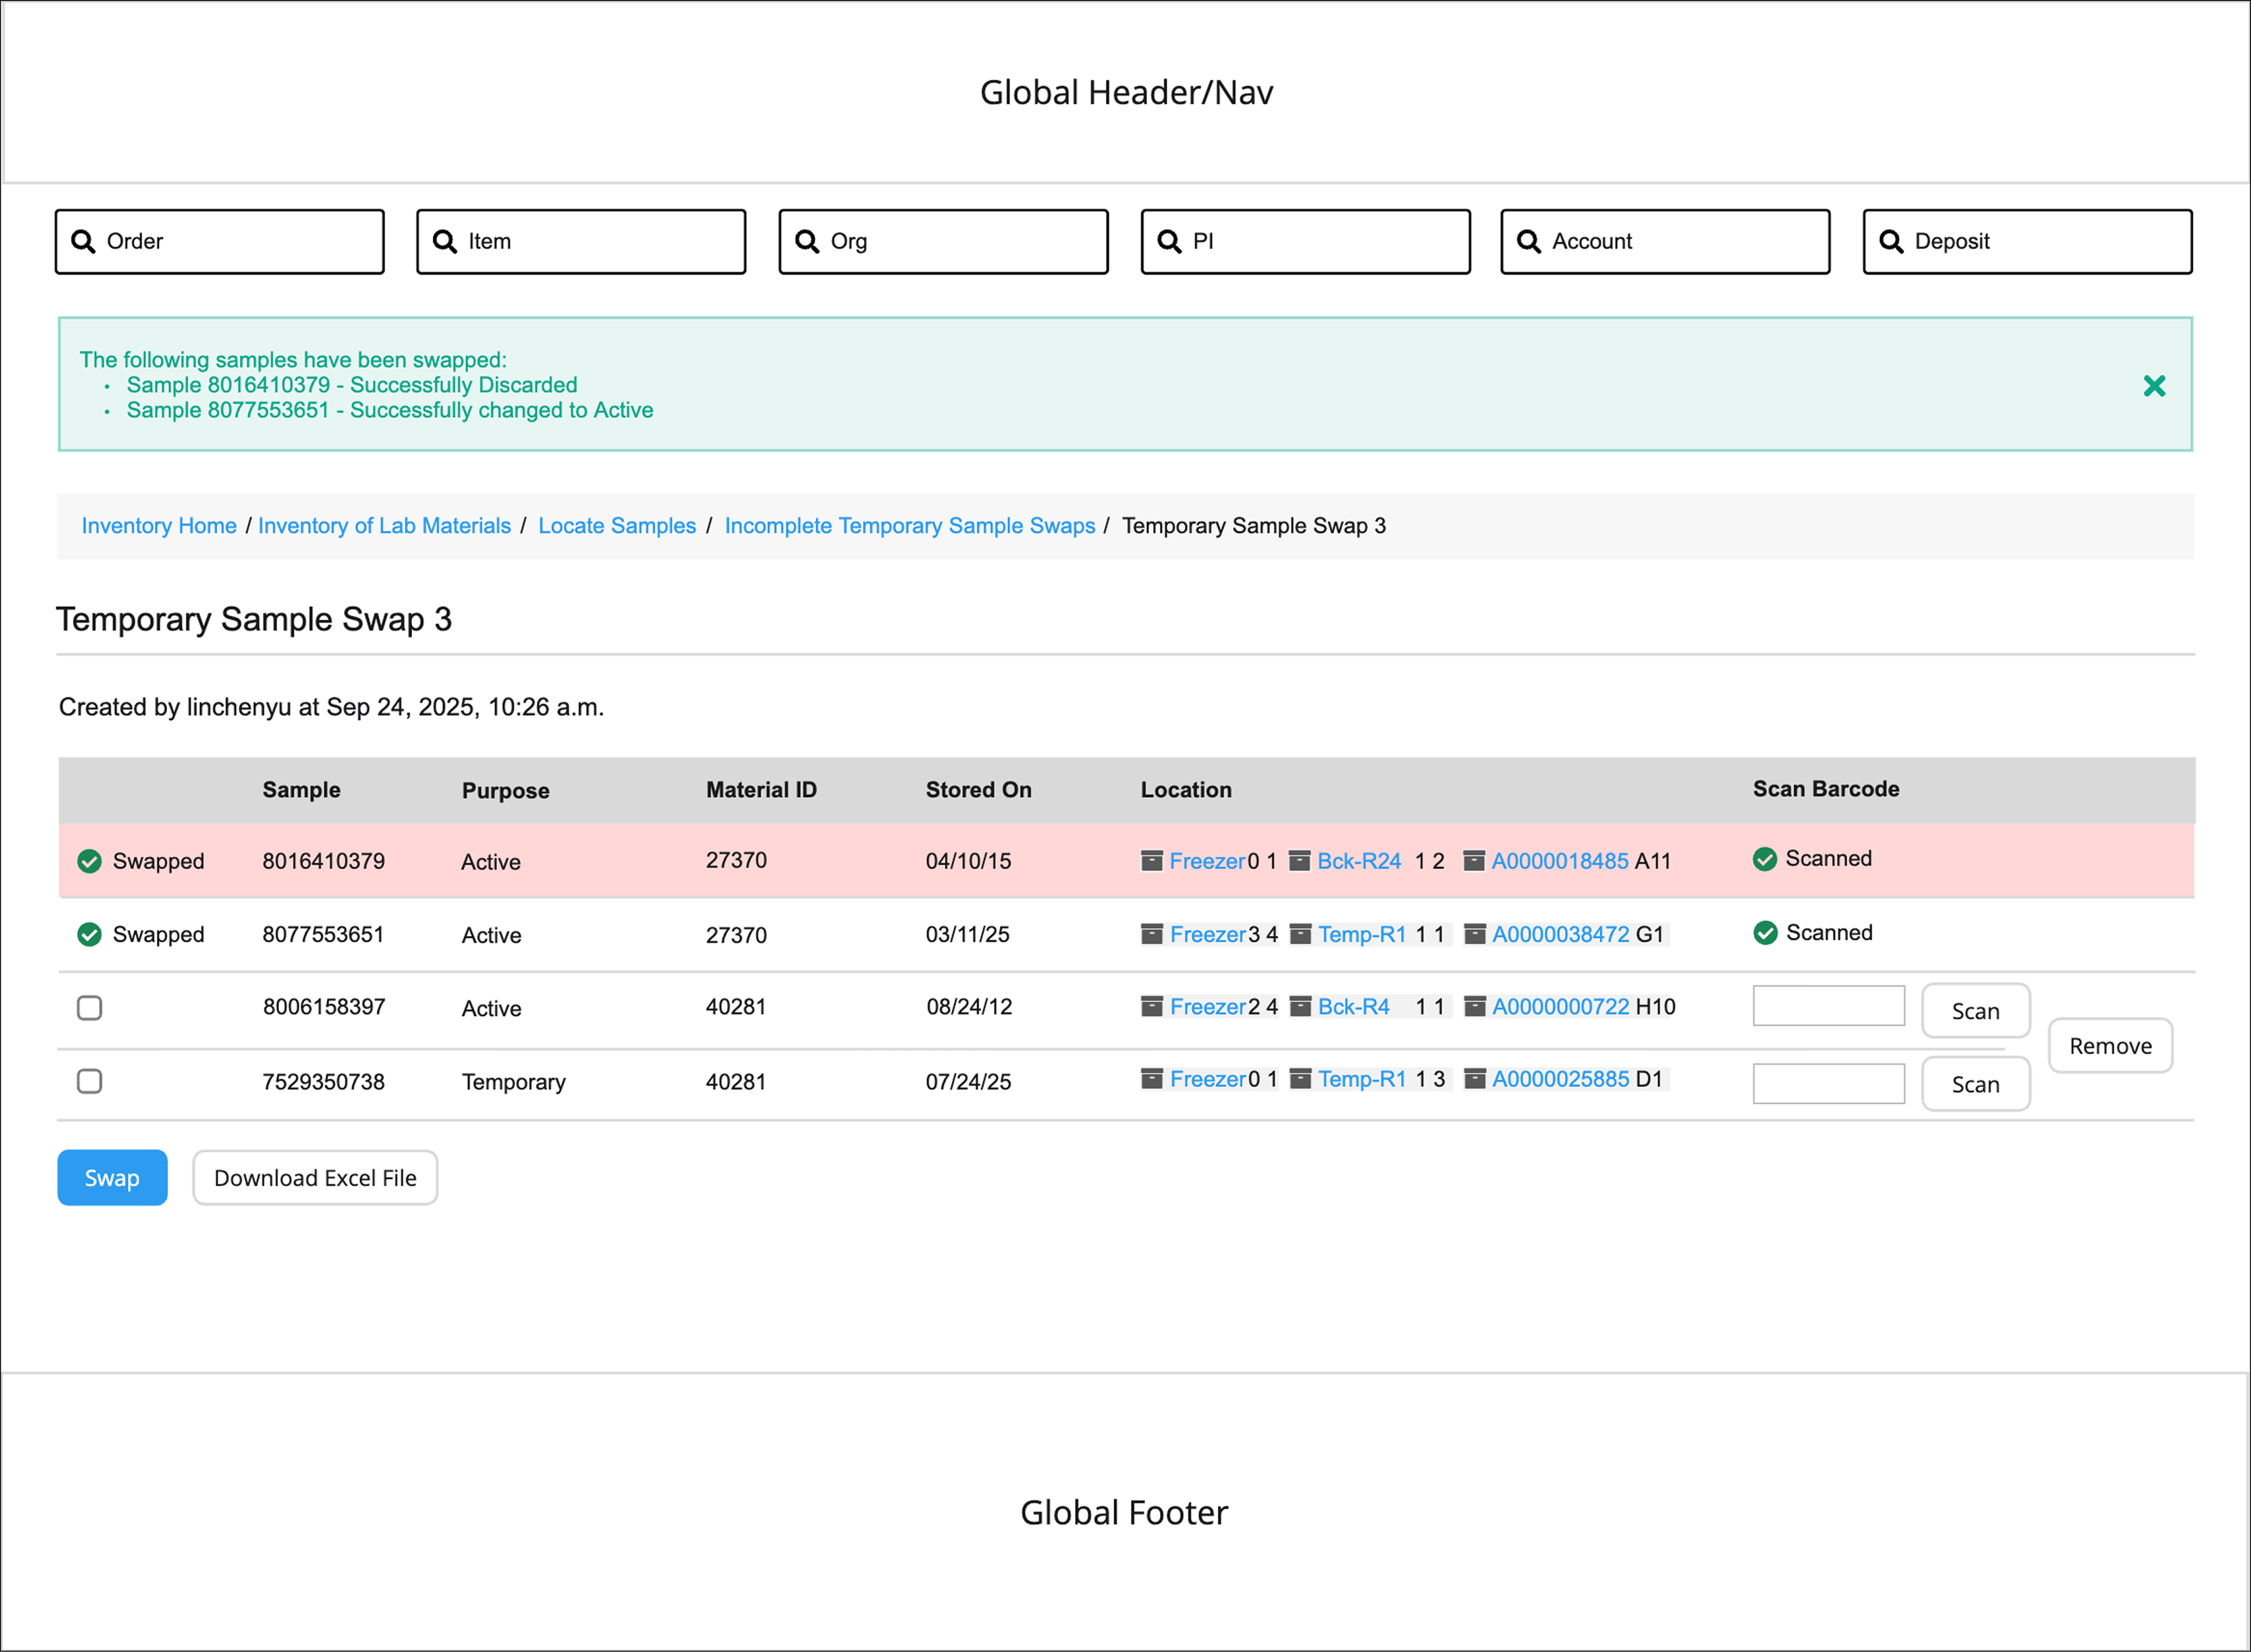This screenshot has height=1652, width=2251.
Task: Open the Locate Samples breadcrumb link
Action: tap(616, 526)
